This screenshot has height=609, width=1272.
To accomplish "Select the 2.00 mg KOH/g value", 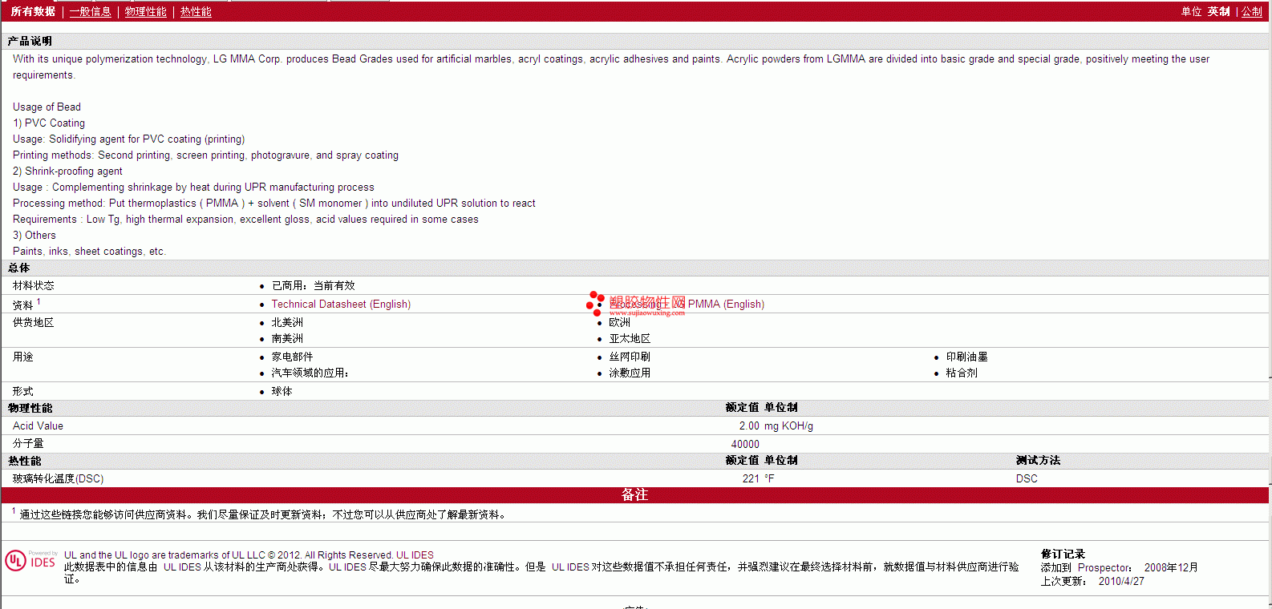I will pyautogui.click(x=776, y=425).
